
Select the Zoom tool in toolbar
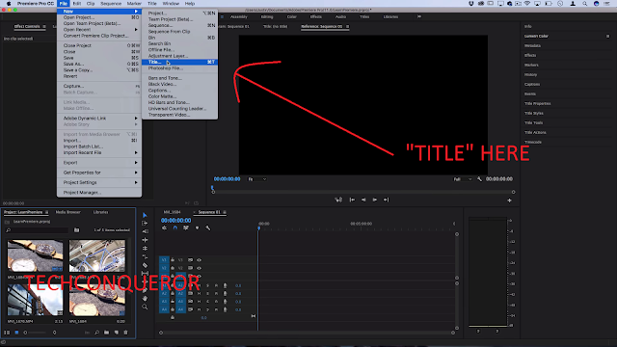[x=145, y=307]
